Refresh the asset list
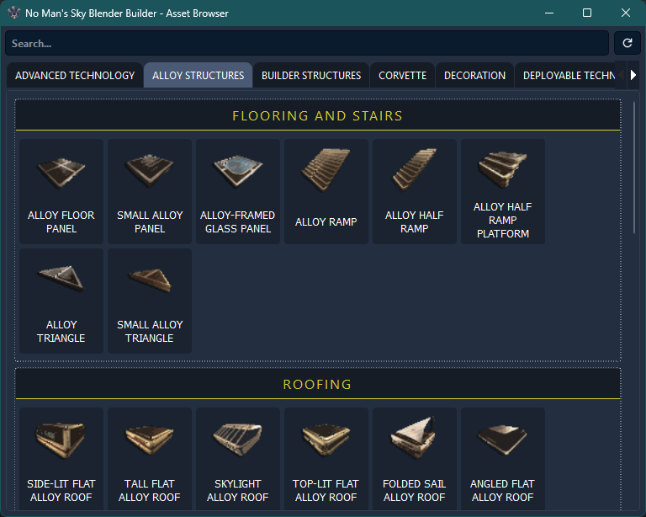646x517 pixels. (627, 43)
